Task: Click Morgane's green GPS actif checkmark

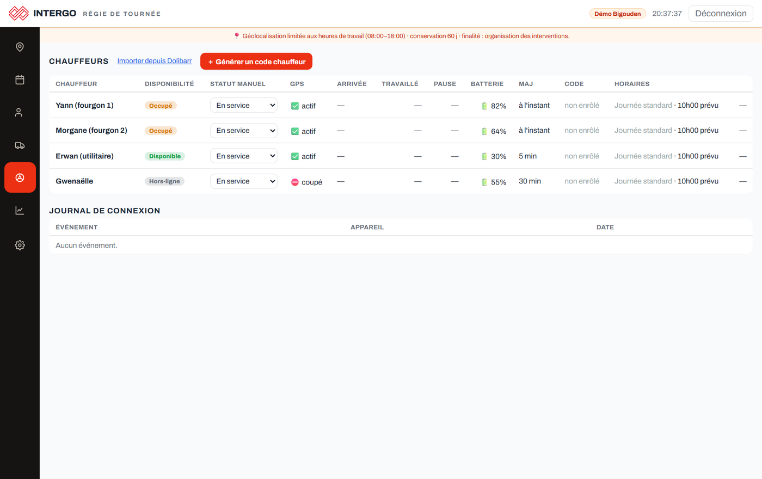Action: point(295,131)
